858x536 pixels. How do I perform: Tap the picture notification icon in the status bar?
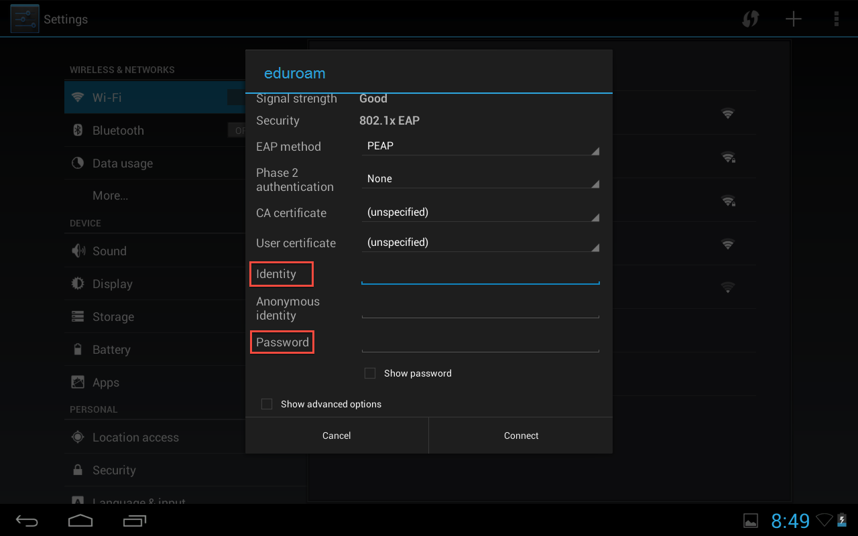click(751, 521)
